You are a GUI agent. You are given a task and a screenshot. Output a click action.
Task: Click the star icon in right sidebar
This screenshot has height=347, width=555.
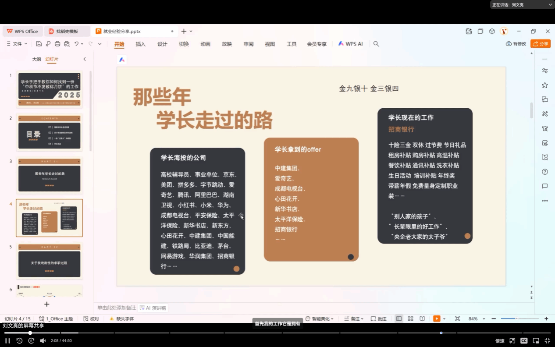(x=545, y=85)
